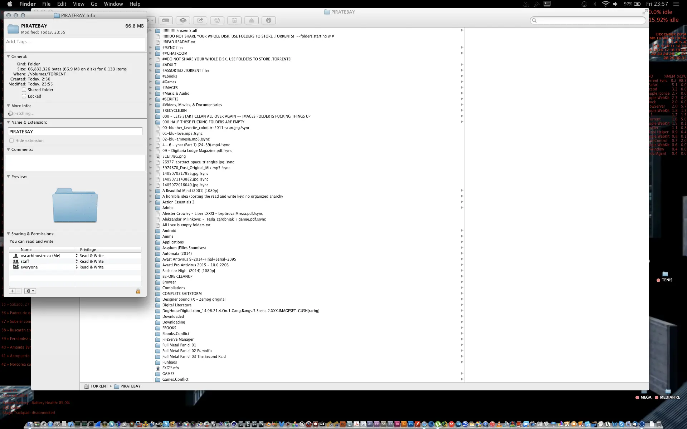This screenshot has width=687, height=429.
Task: Open the gear action menu in permissions
Action: tap(30, 291)
